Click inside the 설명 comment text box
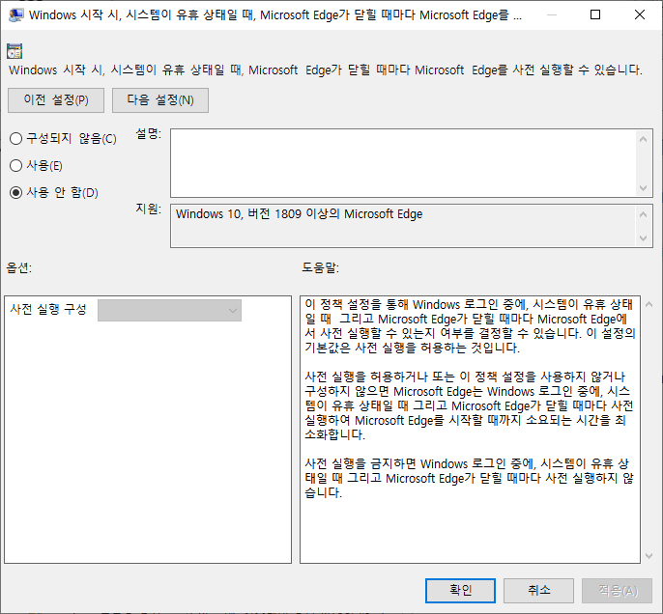The image size is (663, 614). coord(403,163)
